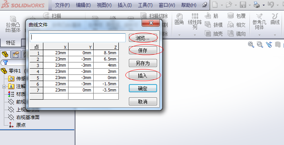Select the 扫描 sweep tool
284x145 pixels.
(52, 16)
